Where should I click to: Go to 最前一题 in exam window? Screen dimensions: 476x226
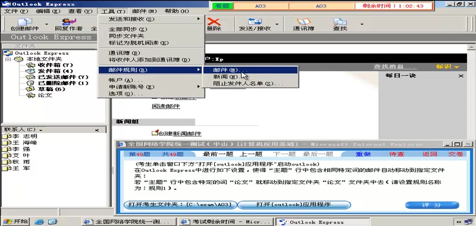click(218, 154)
